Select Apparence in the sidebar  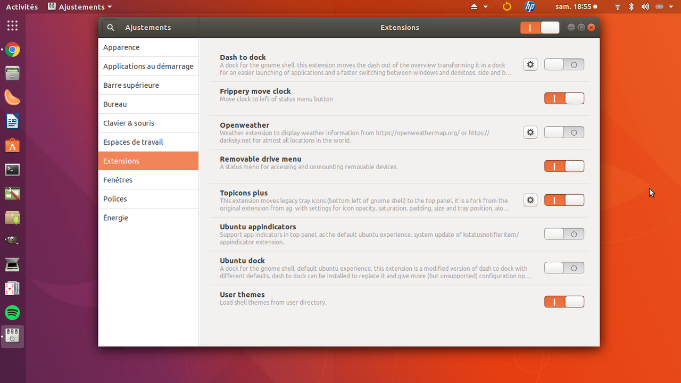148,47
